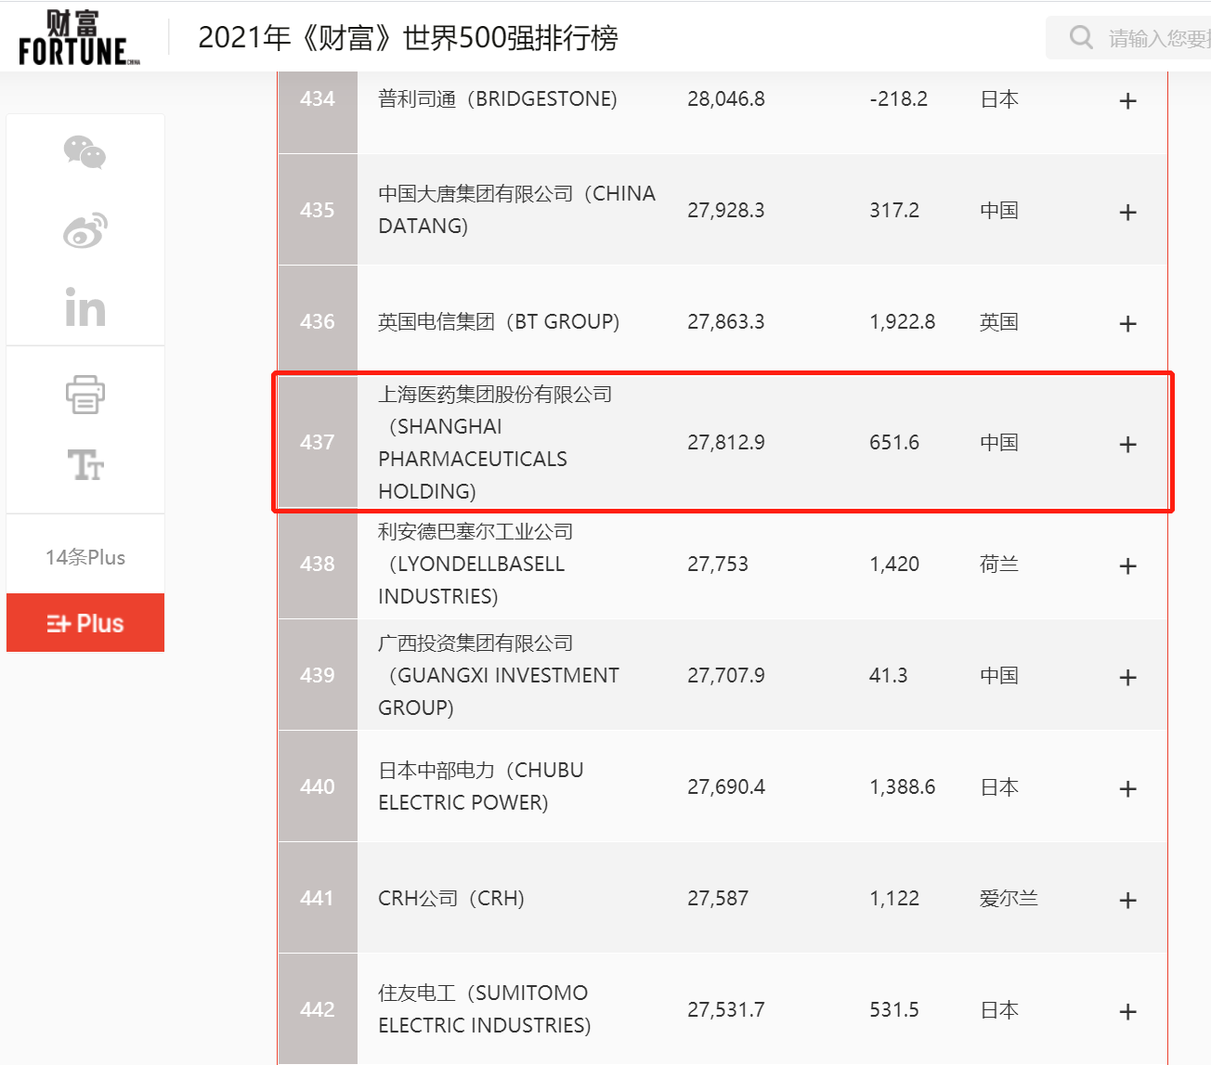Open 上海医药集团 company name link
Screen dimensions: 1211x1065
point(494,395)
